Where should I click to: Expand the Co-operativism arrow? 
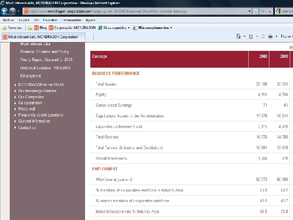click(x=15, y=103)
